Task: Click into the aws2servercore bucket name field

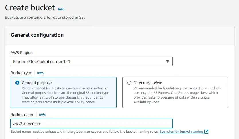Action: (91, 123)
